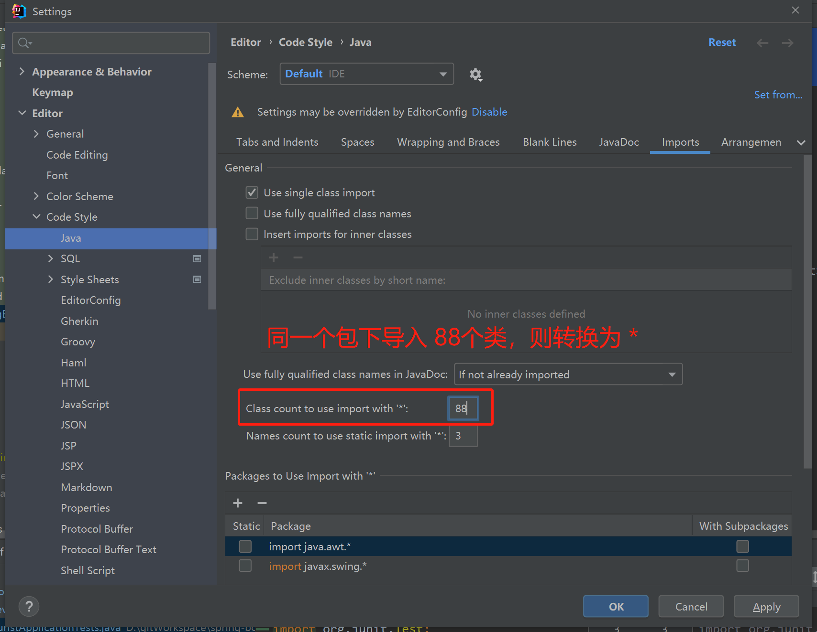
Task: Select Markdown code style
Action: 87,487
